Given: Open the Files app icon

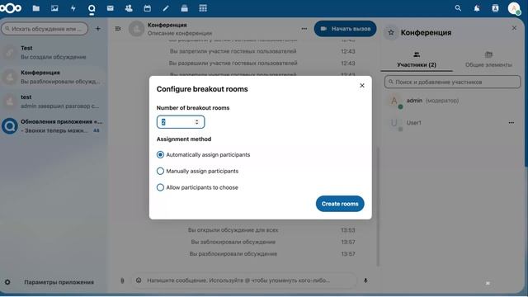Looking at the screenshot, I should pyautogui.click(x=36, y=8).
